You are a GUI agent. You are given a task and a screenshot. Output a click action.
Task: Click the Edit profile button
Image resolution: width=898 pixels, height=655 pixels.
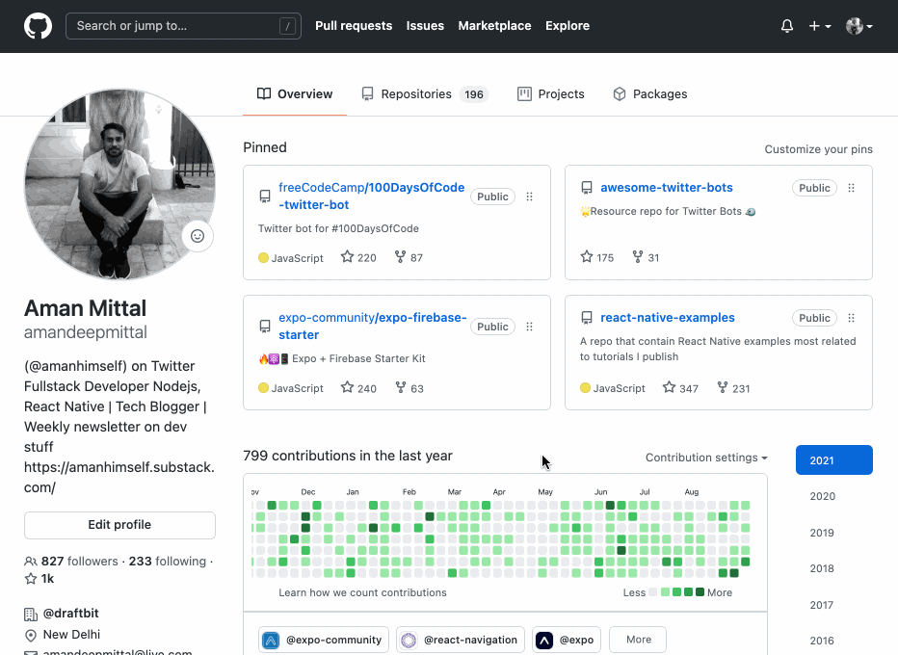click(x=119, y=525)
